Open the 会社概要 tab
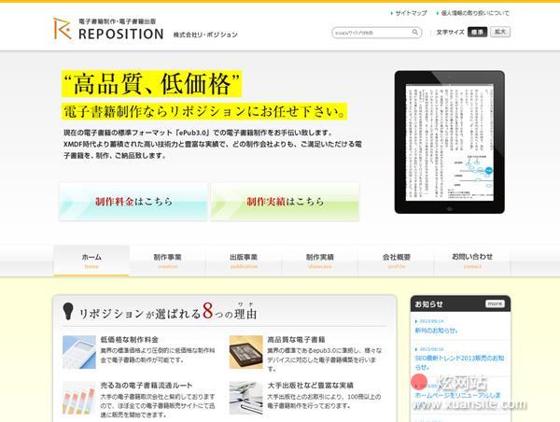560x422 pixels. pos(396,260)
